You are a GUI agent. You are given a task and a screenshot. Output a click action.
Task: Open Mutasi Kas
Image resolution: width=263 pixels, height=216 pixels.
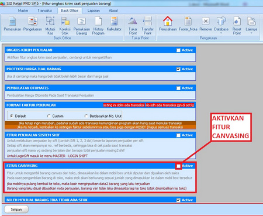pyautogui.click(x=50, y=26)
